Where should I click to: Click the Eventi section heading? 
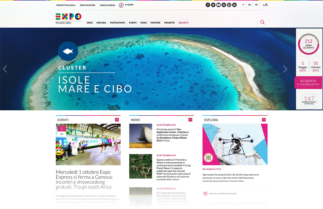(63, 120)
